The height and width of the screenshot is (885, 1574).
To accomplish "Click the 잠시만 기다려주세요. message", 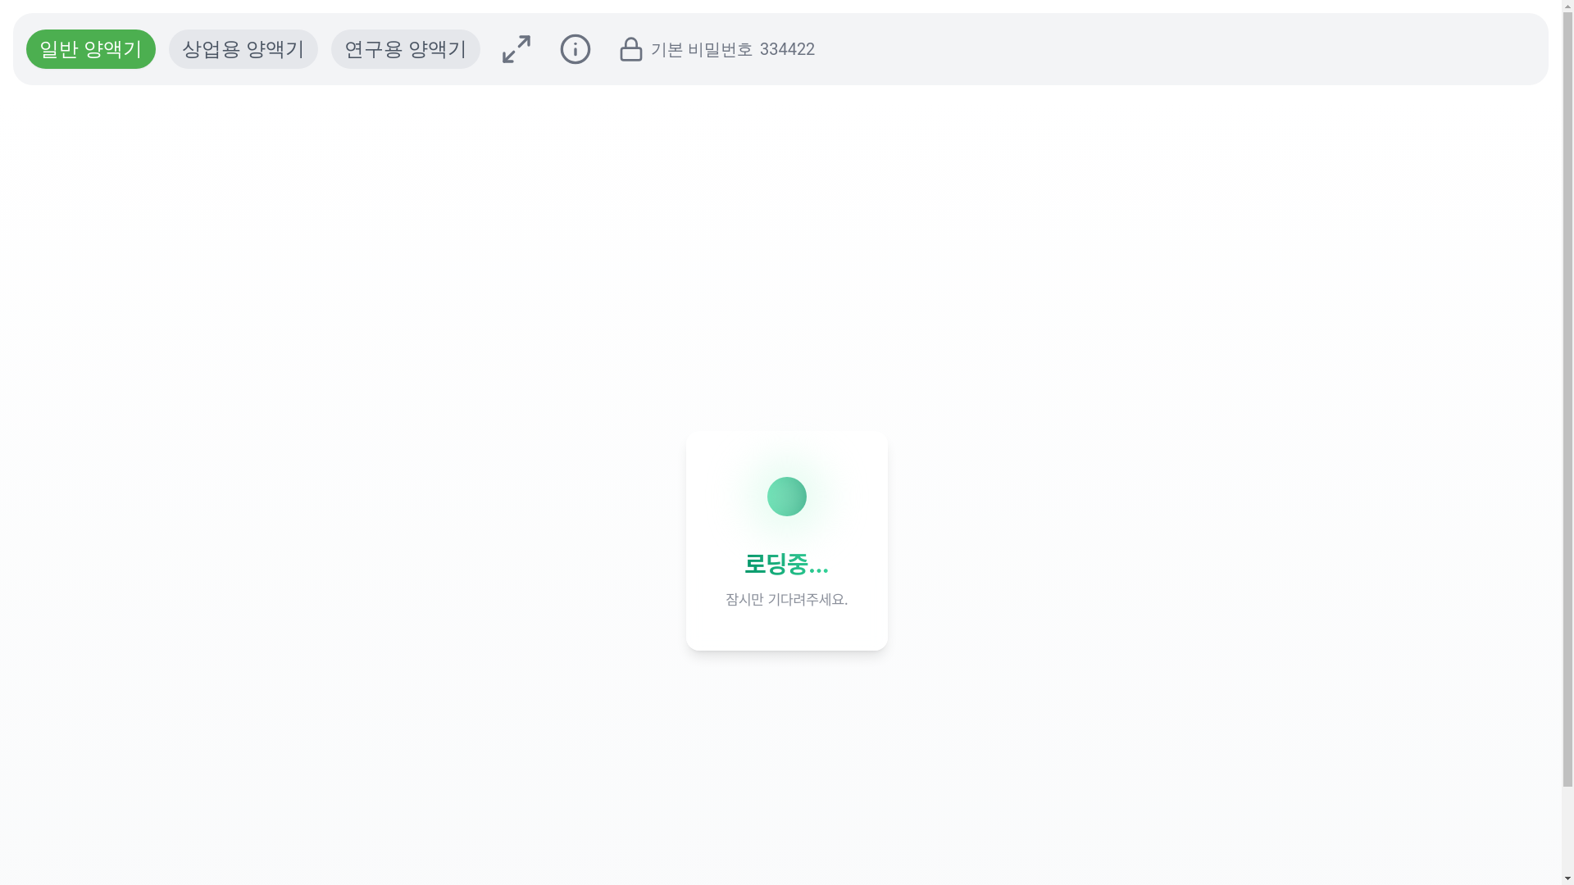I will (787, 599).
